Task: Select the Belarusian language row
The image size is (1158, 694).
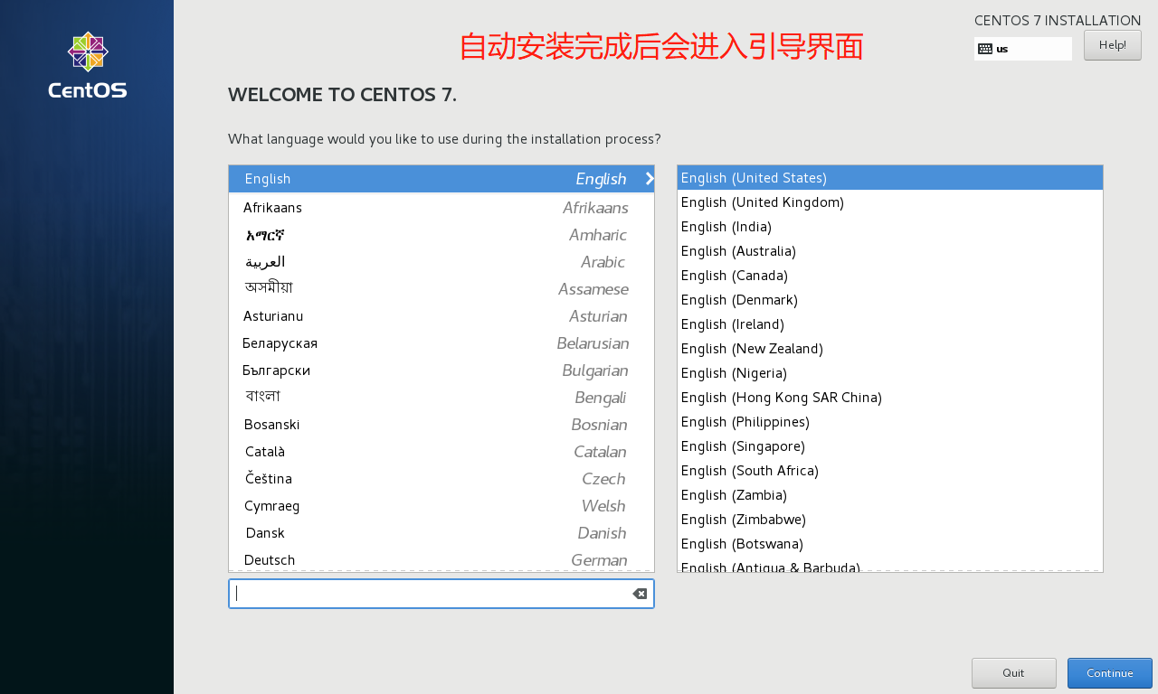Action: 441,343
